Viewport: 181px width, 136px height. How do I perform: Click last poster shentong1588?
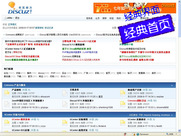[106, 107]
